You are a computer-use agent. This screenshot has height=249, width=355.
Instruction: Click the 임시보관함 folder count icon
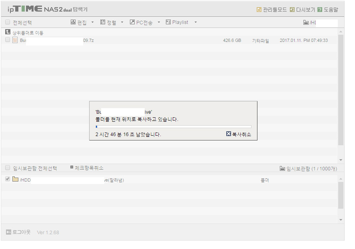[282, 168]
